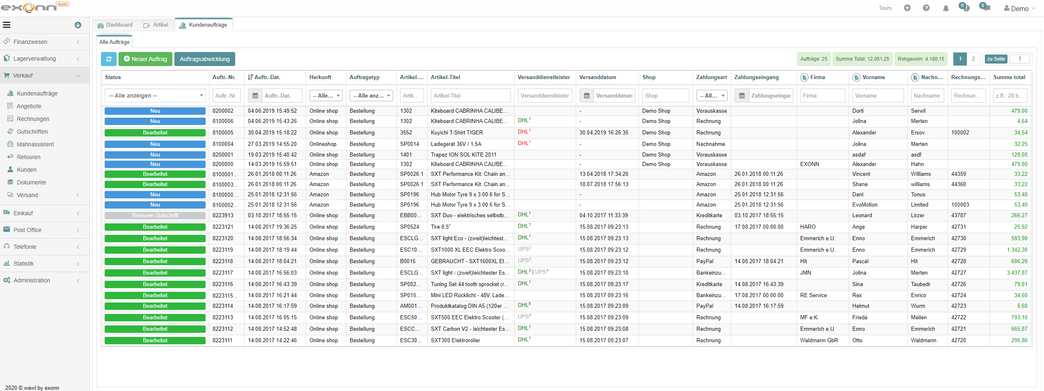
Task: Expand the Demo user menu
Action: click(1019, 9)
